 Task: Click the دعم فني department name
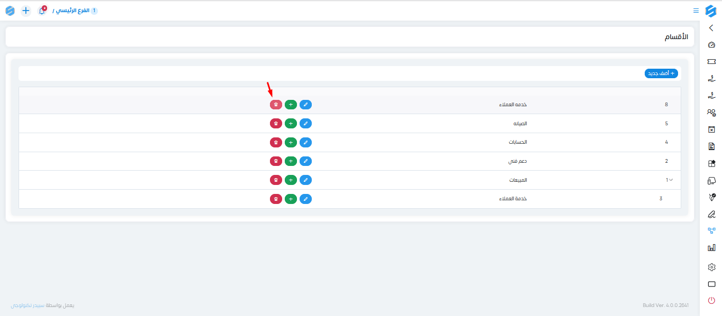(x=517, y=161)
